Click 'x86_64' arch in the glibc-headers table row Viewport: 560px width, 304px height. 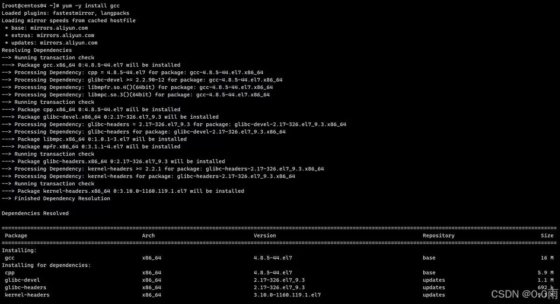(152, 288)
